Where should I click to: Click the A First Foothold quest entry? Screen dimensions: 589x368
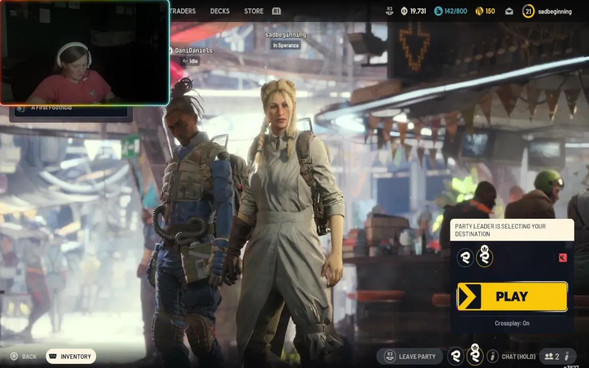71,110
